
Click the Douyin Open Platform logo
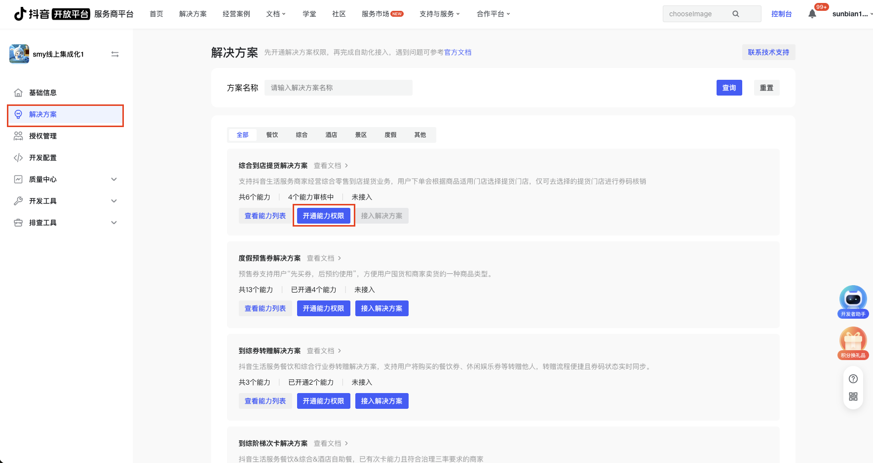coord(52,14)
